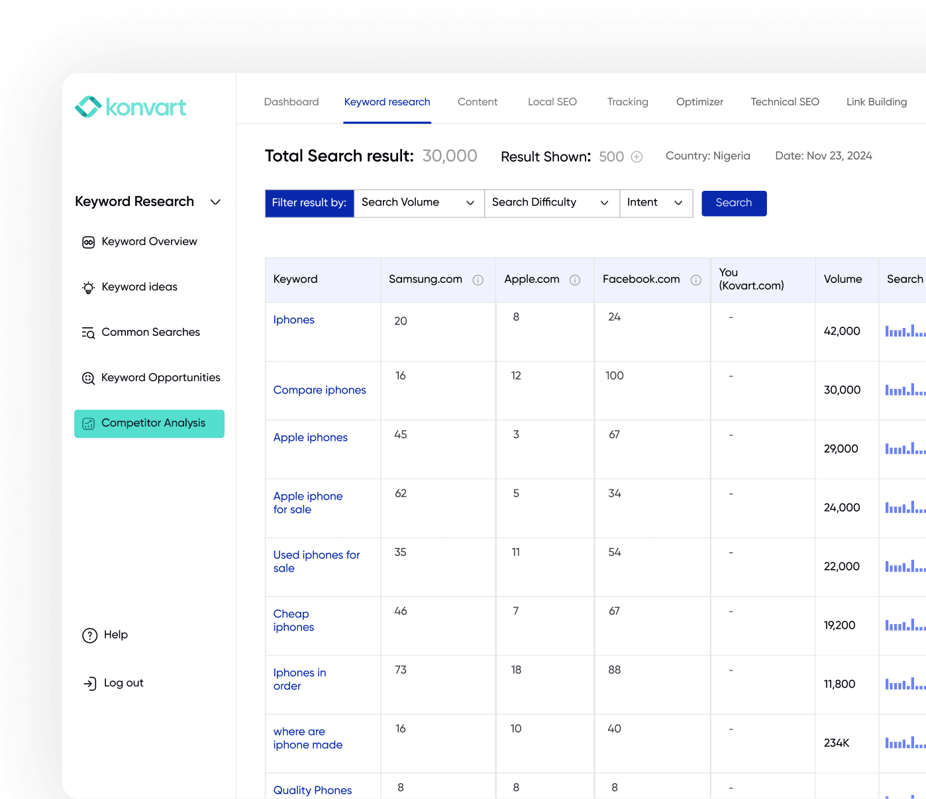Click the plus icon beside Result Shown 500
Viewport: 926px width, 799px height.
coord(637,157)
